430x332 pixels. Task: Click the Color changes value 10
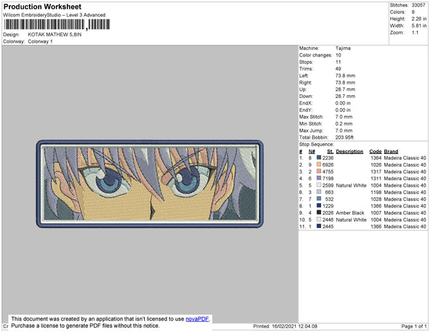(338, 55)
